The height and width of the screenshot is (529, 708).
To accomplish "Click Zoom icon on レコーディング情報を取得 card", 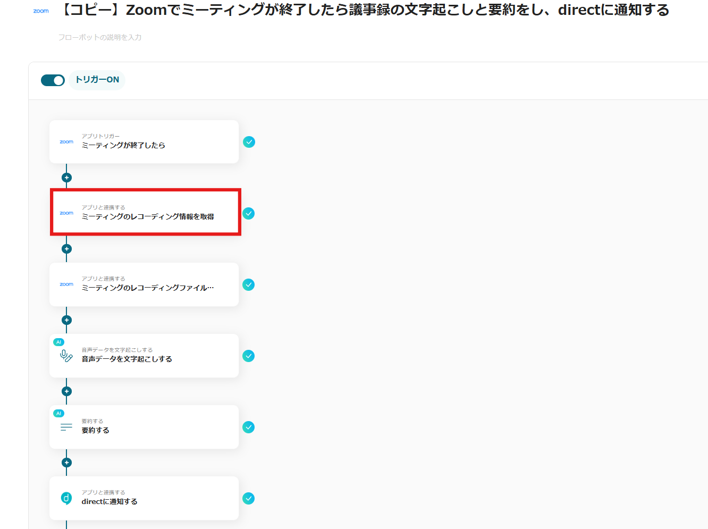I will point(66,213).
